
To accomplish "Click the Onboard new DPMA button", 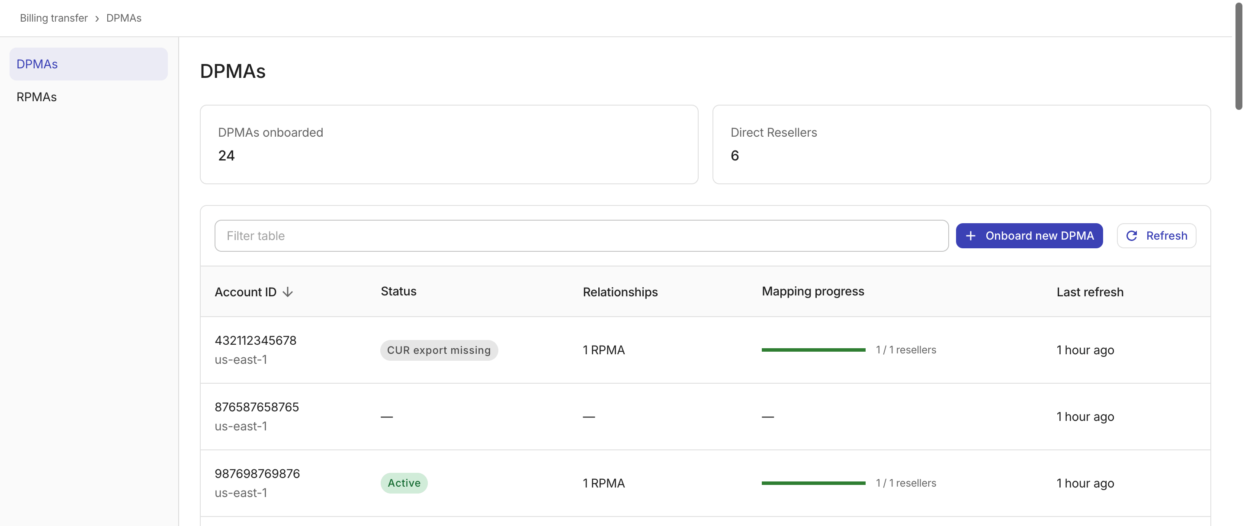I will (x=1029, y=236).
